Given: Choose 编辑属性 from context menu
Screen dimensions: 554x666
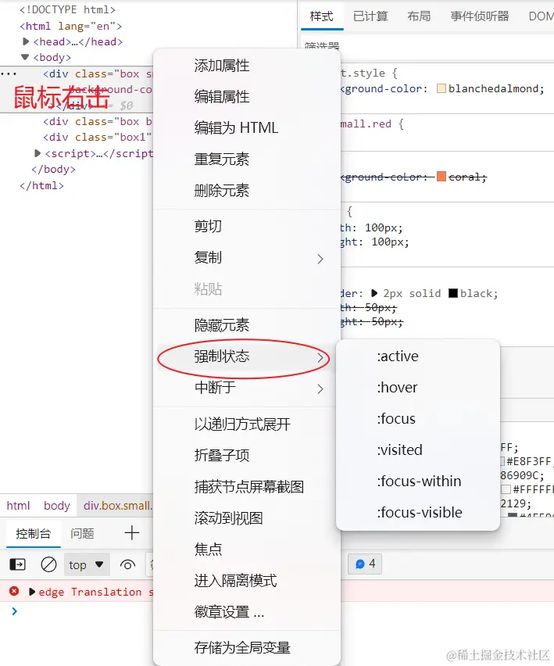Looking at the screenshot, I should click(x=222, y=97).
